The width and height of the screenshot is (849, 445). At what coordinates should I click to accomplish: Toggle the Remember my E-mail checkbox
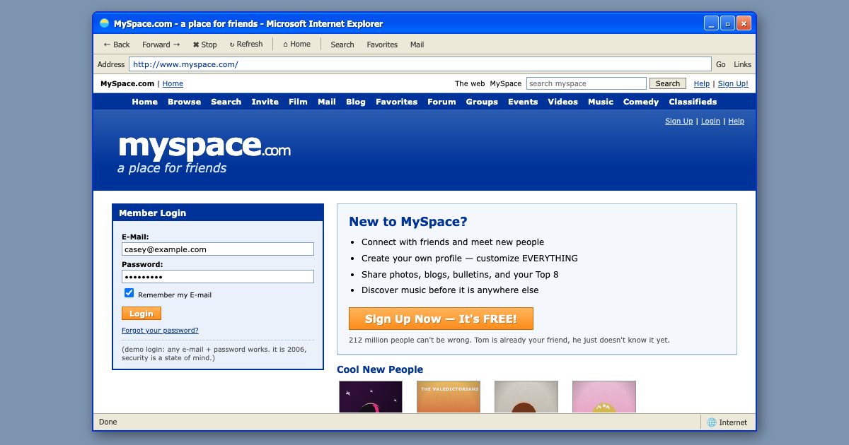click(x=129, y=293)
